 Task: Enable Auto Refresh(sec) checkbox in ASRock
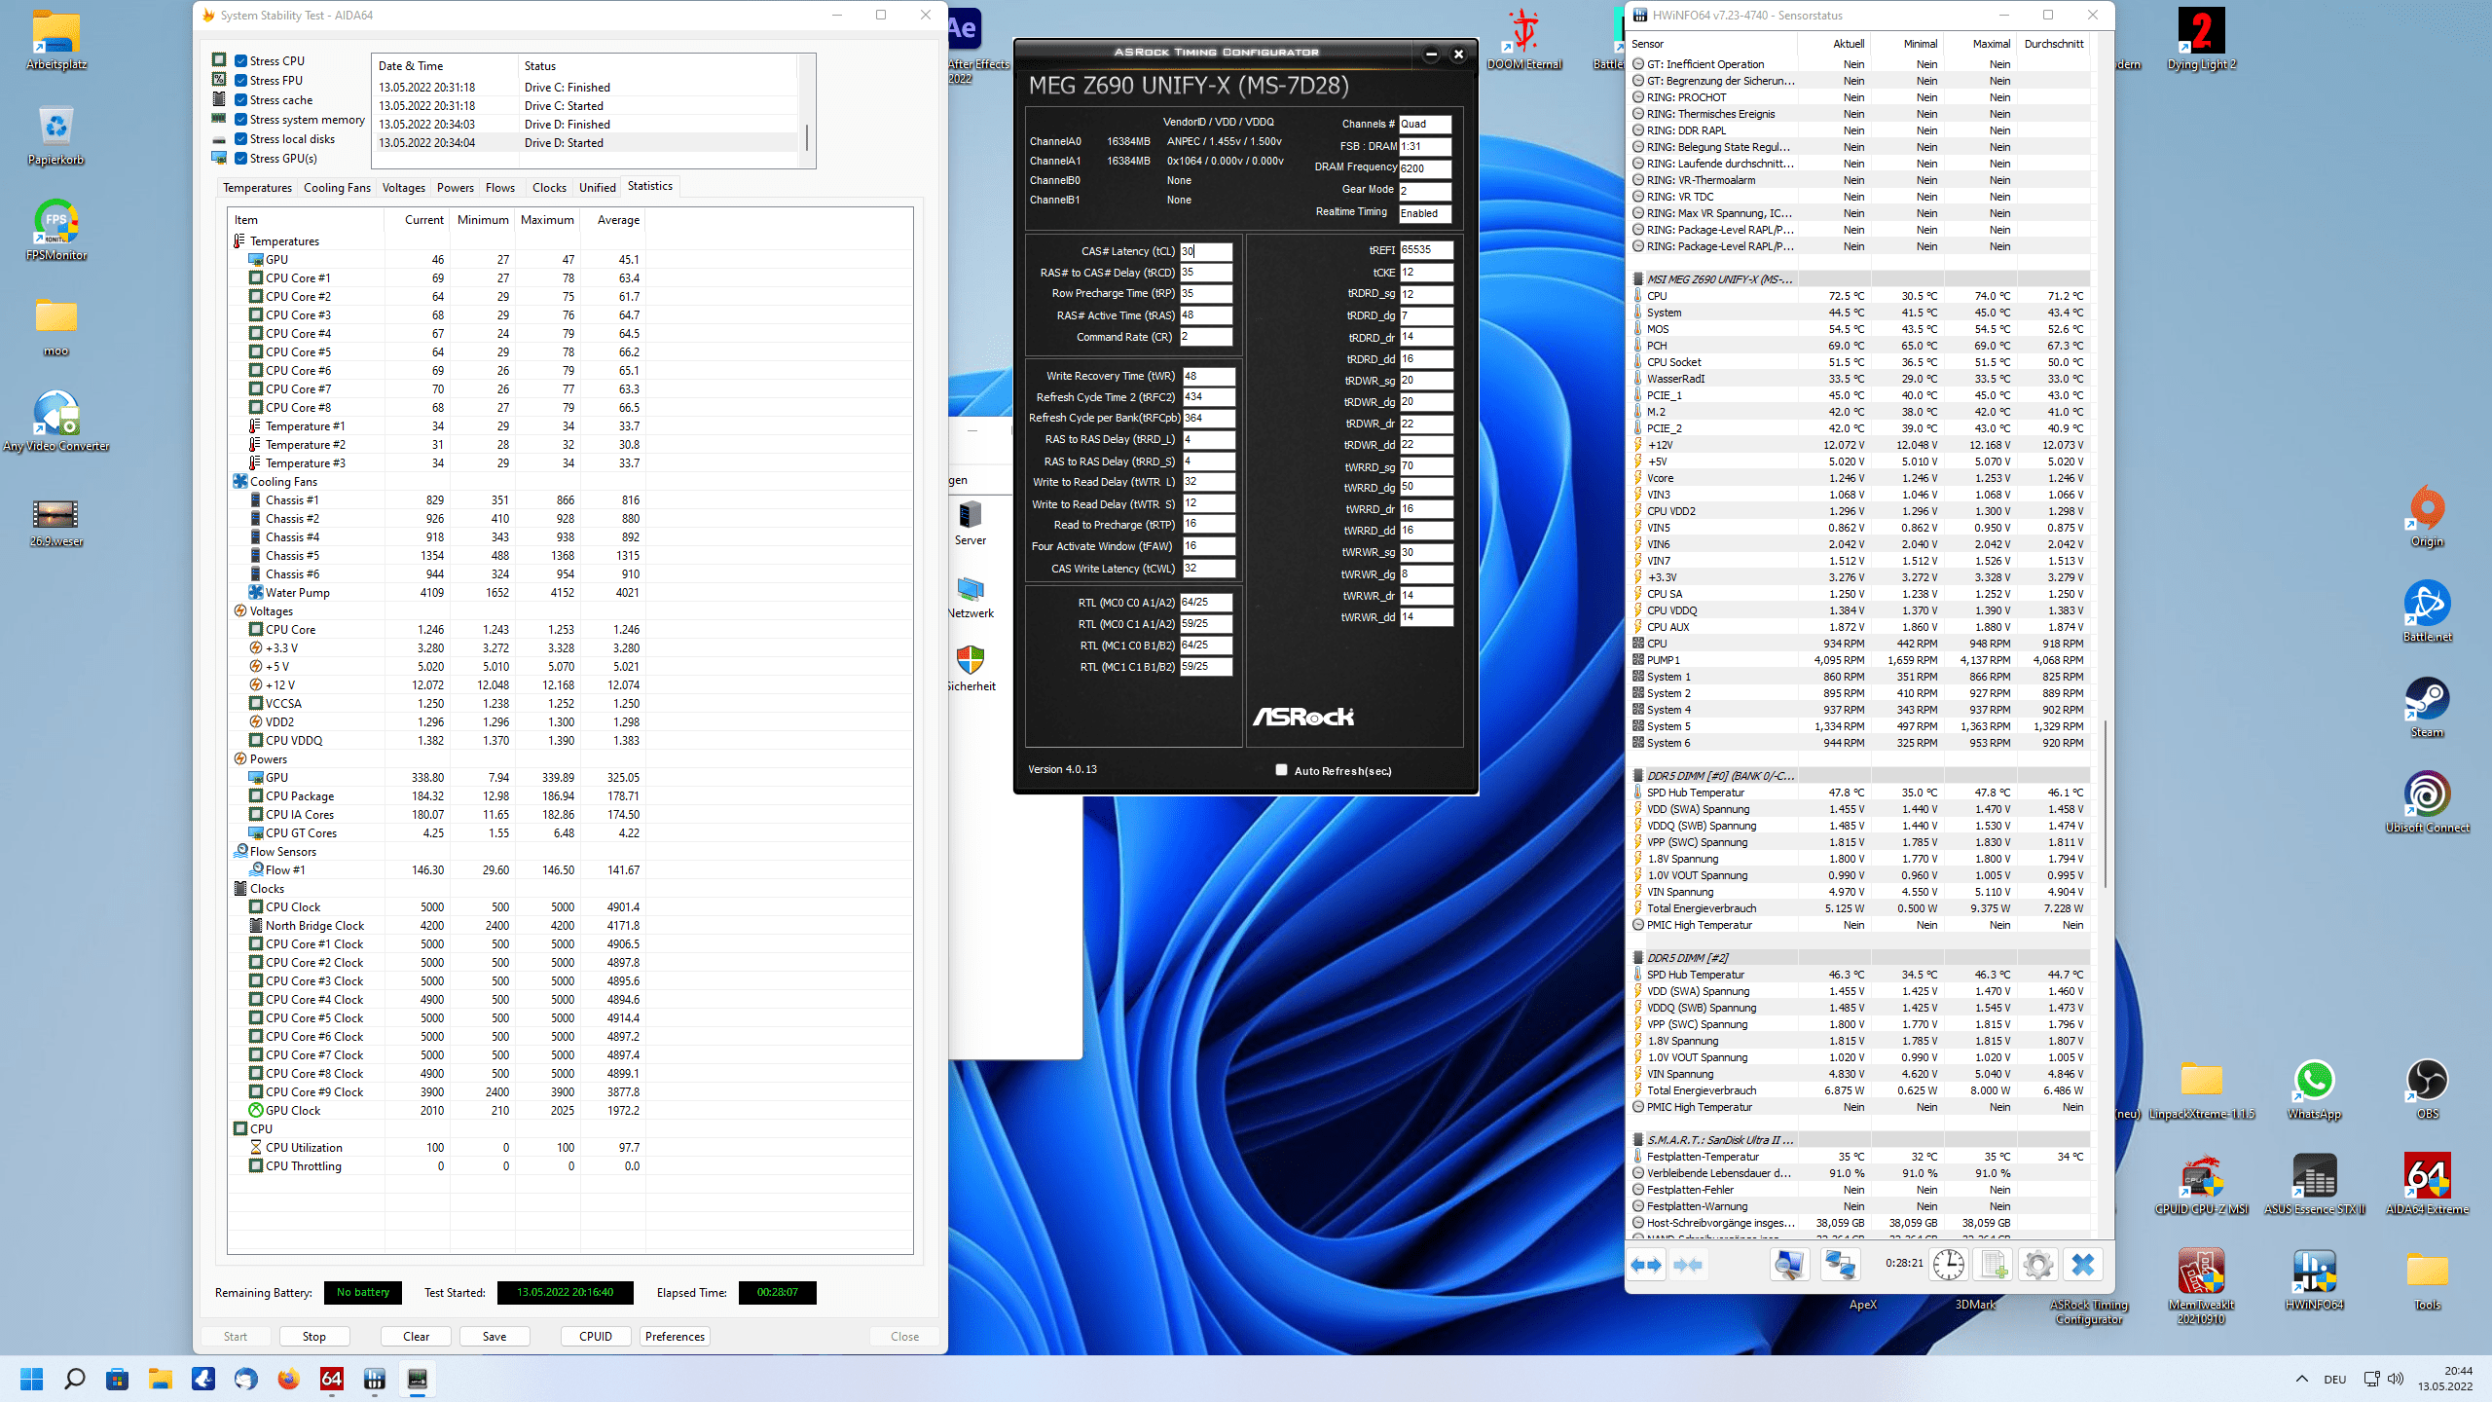point(1281,770)
